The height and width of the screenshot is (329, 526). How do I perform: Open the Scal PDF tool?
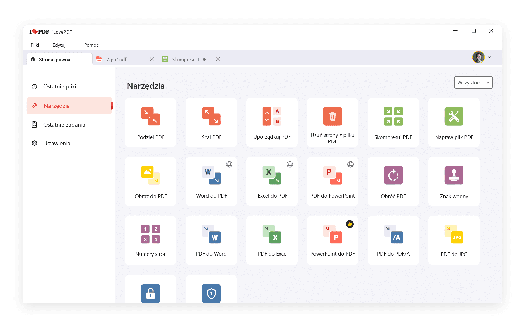click(211, 123)
